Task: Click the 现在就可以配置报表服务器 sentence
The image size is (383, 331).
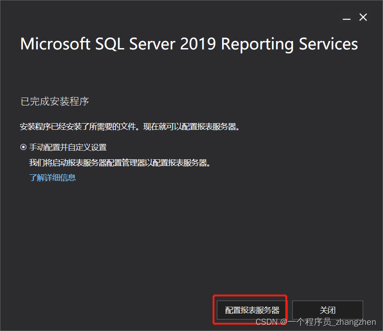Action: (x=191, y=127)
